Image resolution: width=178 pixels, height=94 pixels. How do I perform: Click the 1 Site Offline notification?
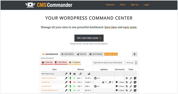click(61, 62)
